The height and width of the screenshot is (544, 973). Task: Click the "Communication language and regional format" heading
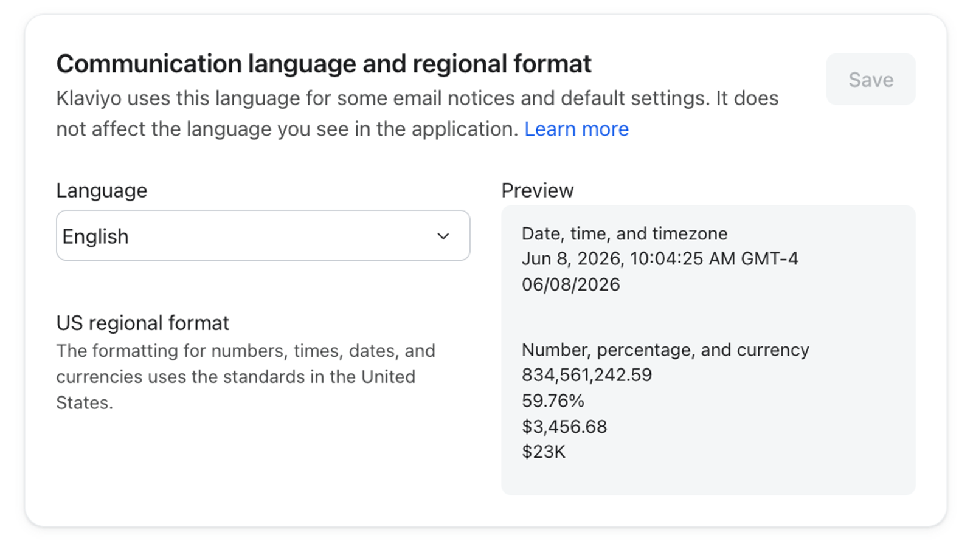click(324, 64)
